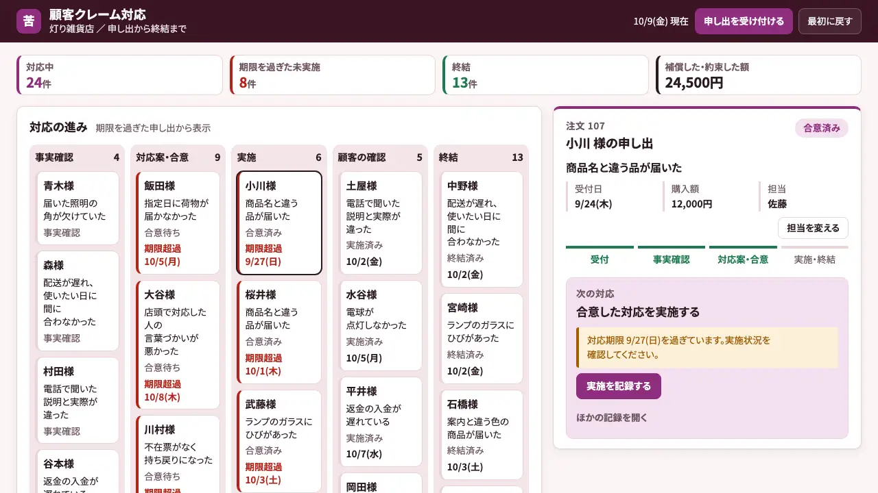Select the 実施・終結 step in the progress tracker

click(815, 256)
